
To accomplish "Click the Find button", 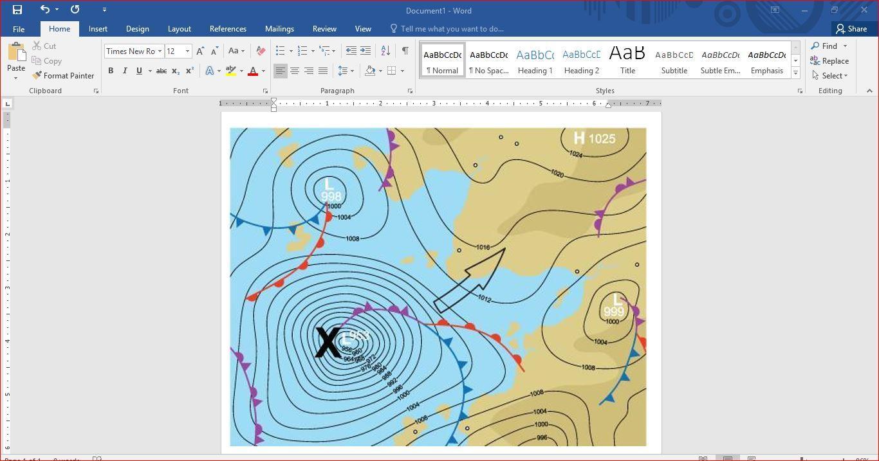I will (824, 46).
